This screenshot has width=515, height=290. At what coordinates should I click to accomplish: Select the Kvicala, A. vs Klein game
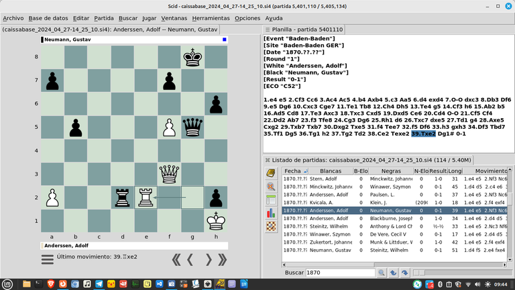tap(394, 203)
